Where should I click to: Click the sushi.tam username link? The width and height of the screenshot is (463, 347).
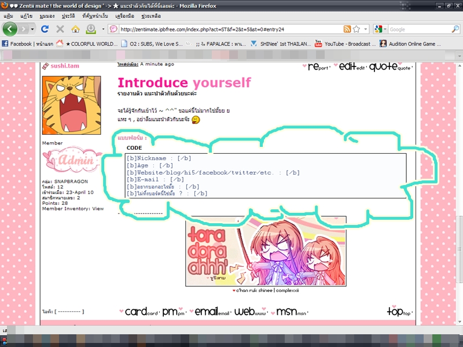tap(65, 66)
